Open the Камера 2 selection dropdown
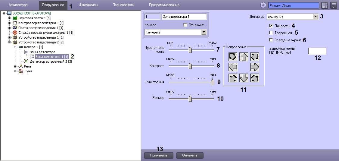This screenshot has height=161, width=339. tap(204, 32)
